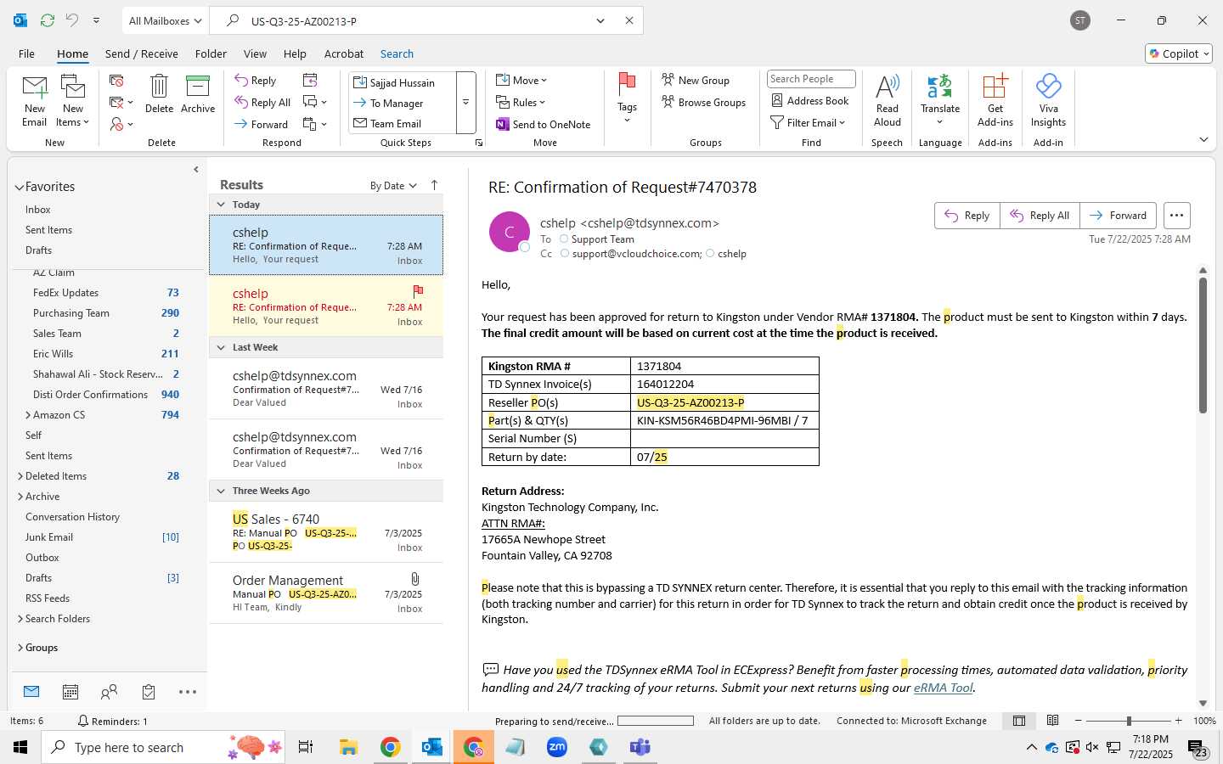Collapse the Last Week group

(221, 347)
